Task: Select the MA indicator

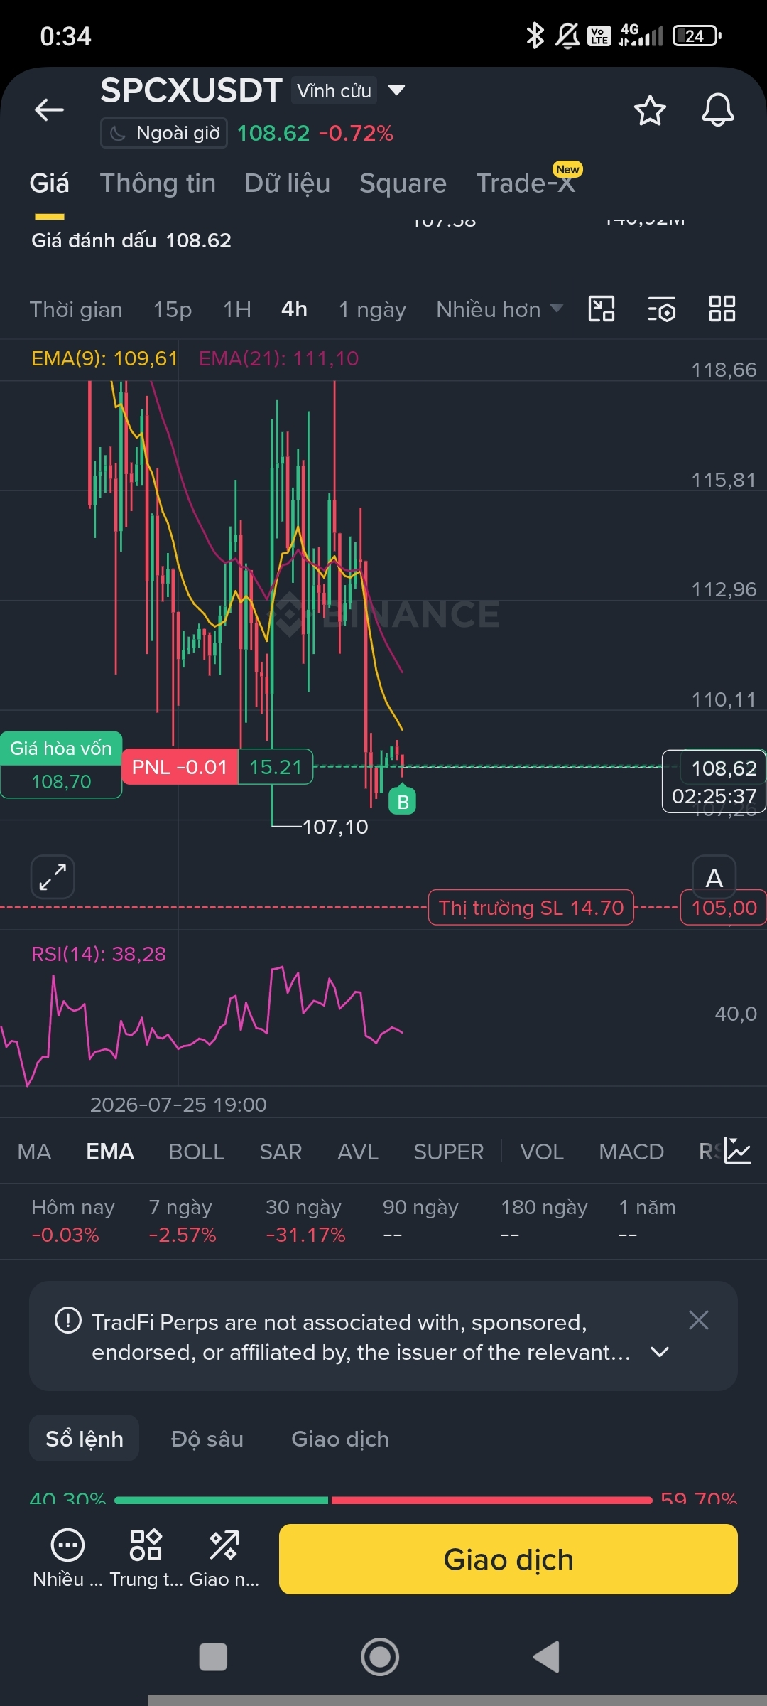Action: tap(34, 1152)
